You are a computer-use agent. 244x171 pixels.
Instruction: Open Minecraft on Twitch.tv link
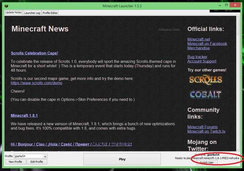(x=206, y=131)
